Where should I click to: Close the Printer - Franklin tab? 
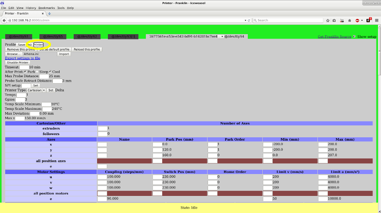pyautogui.click(x=43, y=14)
